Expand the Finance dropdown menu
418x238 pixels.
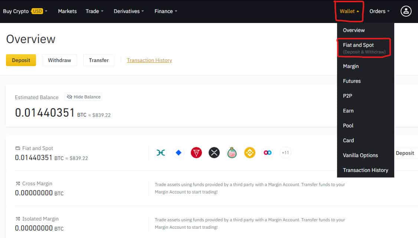166,11
